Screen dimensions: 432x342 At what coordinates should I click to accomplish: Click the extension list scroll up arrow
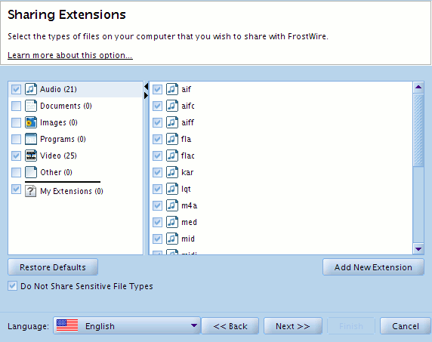pyautogui.click(x=418, y=88)
